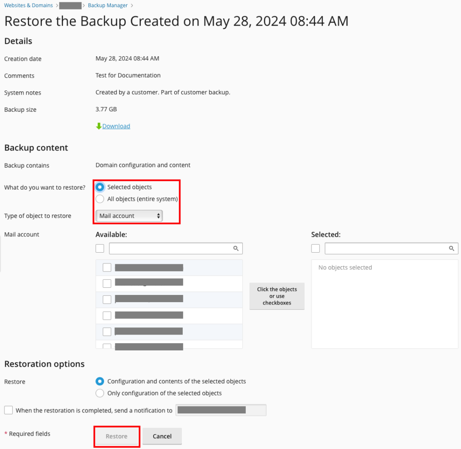Open the 'Type of object to restore' dropdown

tap(129, 216)
